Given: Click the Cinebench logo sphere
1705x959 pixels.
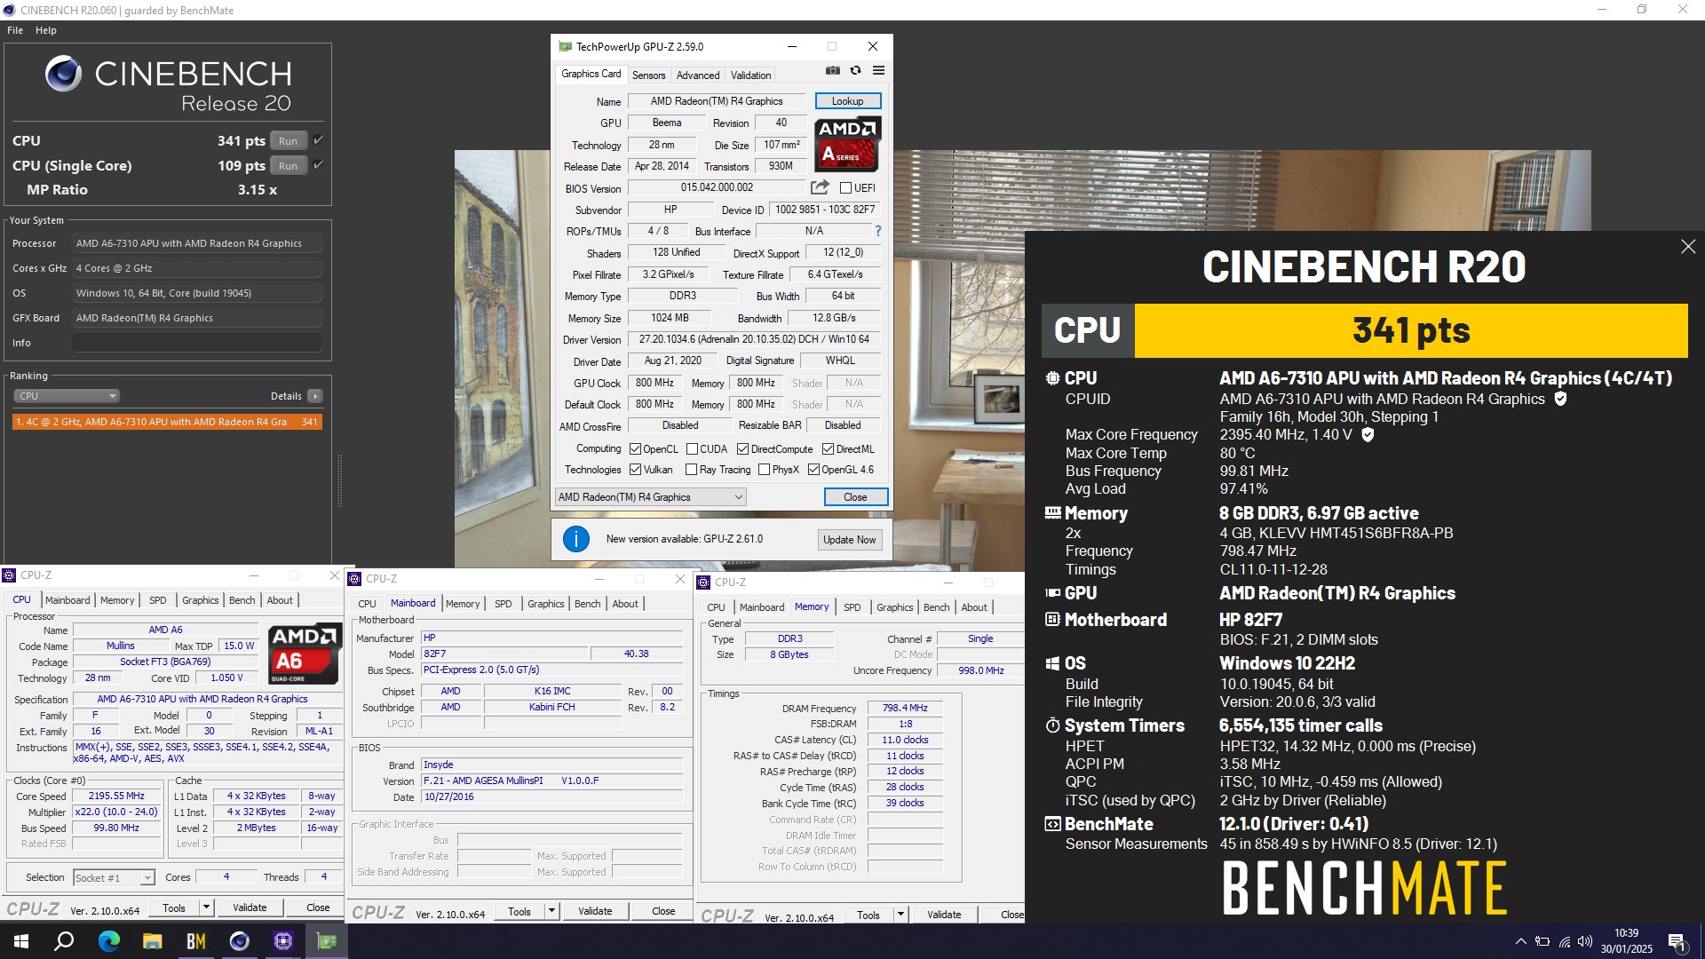Looking at the screenshot, I should [x=64, y=74].
